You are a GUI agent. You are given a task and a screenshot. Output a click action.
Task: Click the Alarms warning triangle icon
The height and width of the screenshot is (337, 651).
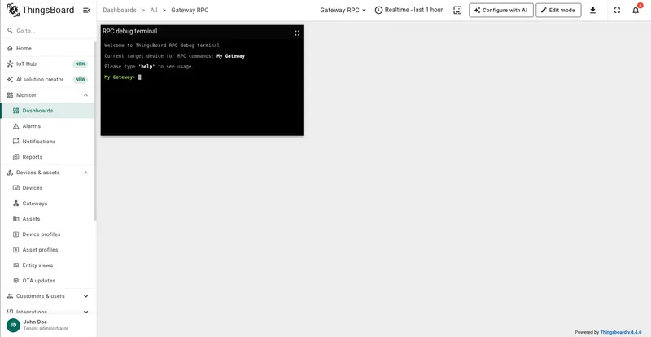pyautogui.click(x=16, y=126)
